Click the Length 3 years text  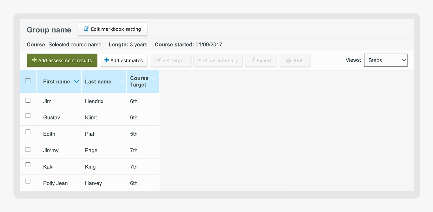[128, 45]
